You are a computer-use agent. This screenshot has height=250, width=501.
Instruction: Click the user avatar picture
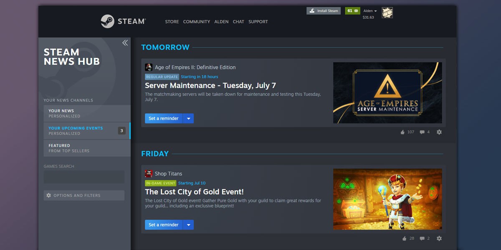387,13
